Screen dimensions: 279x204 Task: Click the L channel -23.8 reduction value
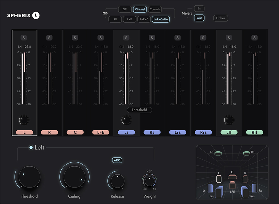click(x=28, y=47)
